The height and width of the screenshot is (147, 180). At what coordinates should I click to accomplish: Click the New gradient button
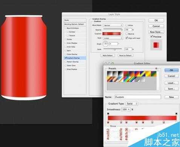click(171, 97)
